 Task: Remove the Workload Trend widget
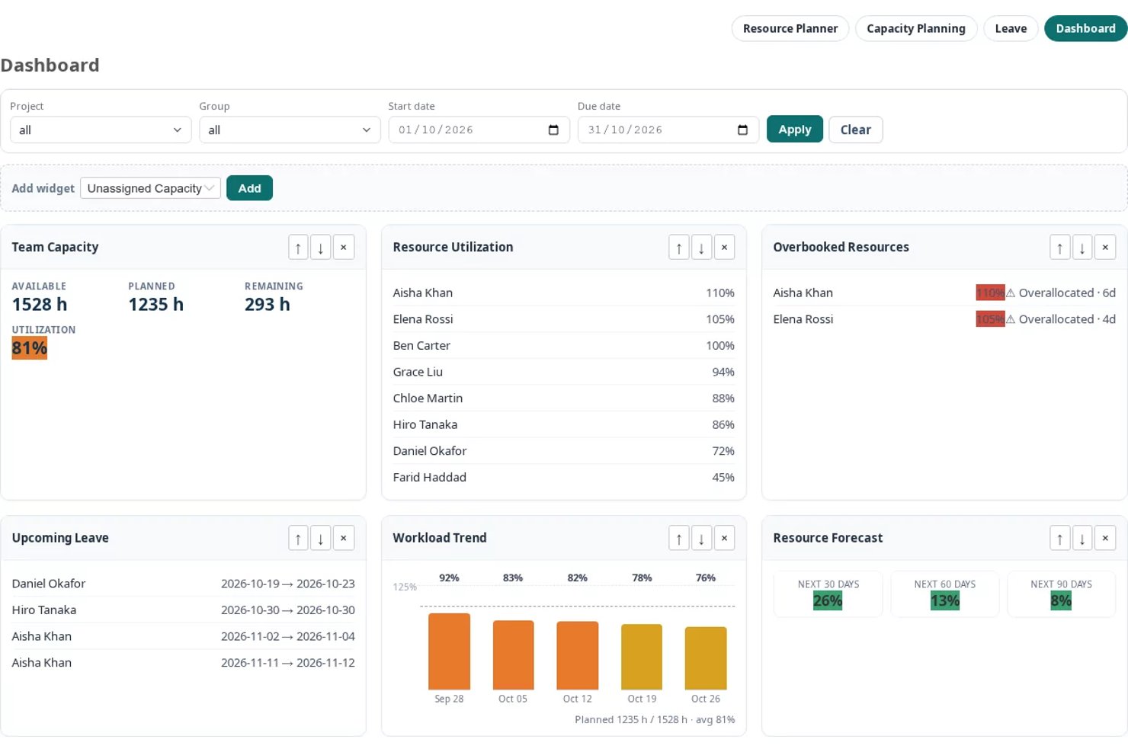(x=724, y=539)
